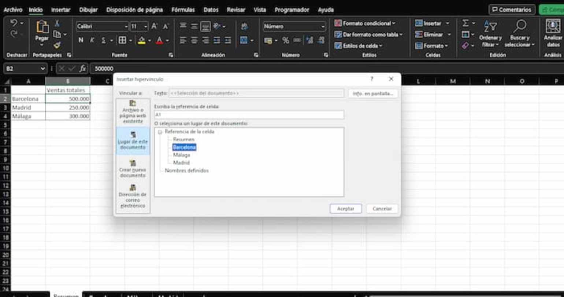Click the Increase Indent icon
564x297 pixels.
(228, 40)
